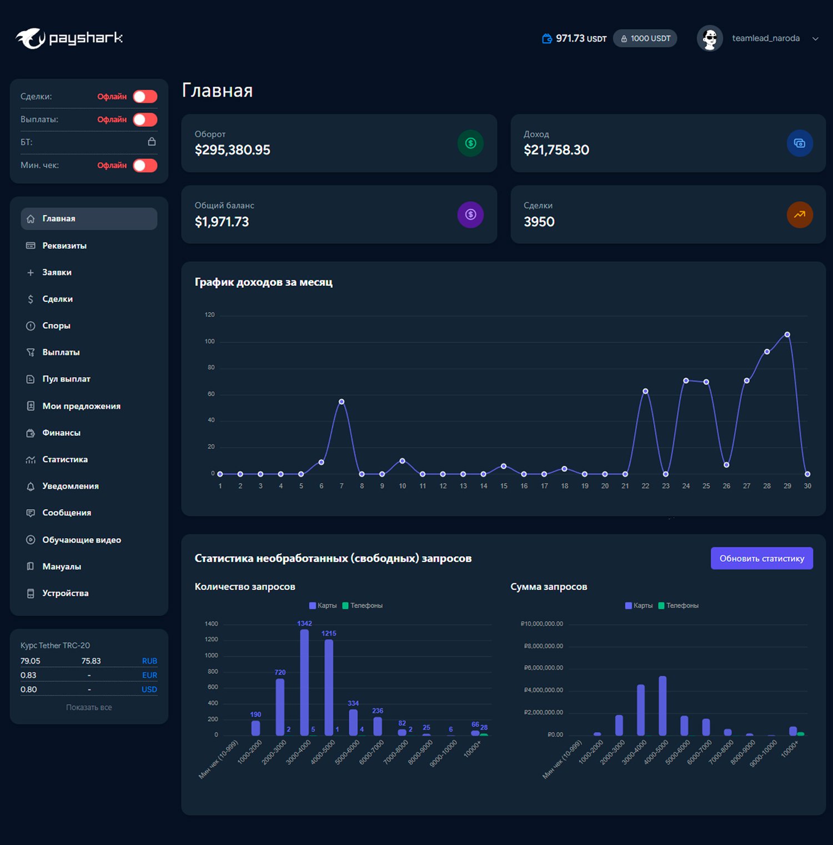Click the day 29 peak point on income chart
Image resolution: width=833 pixels, height=845 pixels.
(x=787, y=334)
